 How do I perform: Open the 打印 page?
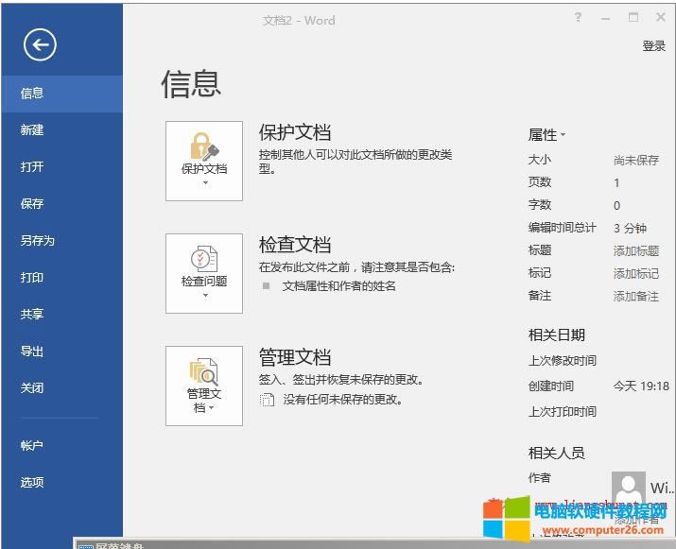(x=62, y=277)
